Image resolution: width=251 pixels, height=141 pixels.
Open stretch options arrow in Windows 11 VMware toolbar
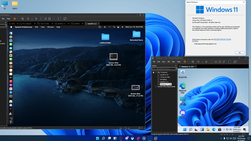238,62
